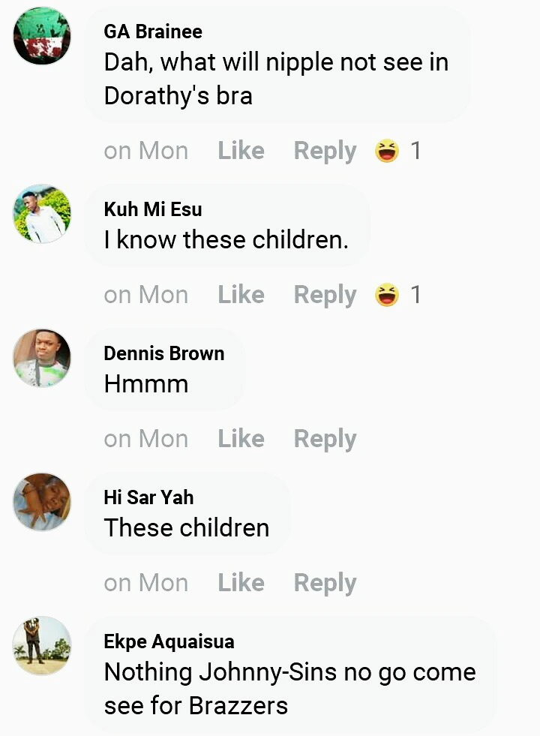Reply to Kuh Mi Esu's comment
The image size is (540, 736).
click(x=325, y=296)
